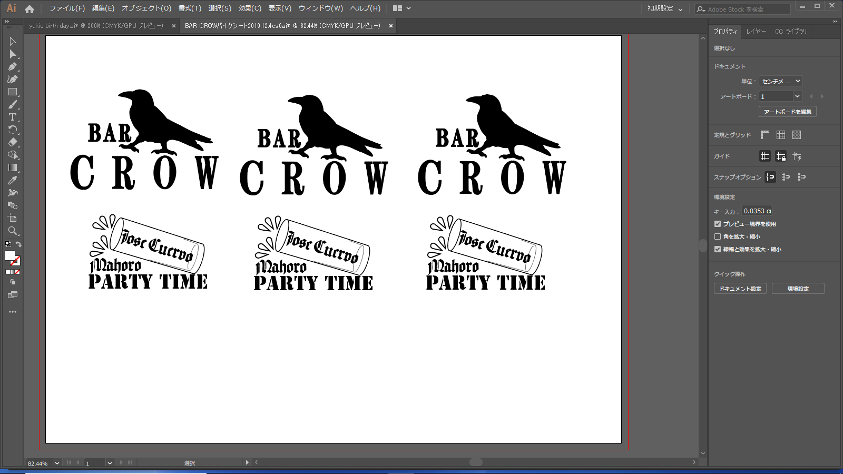Click the Color, Gradient, None mode swatches

click(x=13, y=272)
